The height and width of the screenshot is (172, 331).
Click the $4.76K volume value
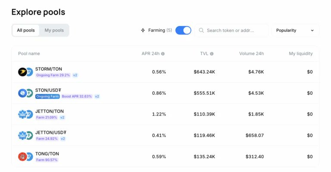coord(256,72)
